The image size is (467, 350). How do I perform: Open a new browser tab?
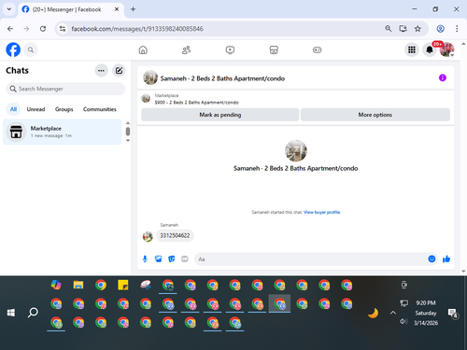[133, 9]
